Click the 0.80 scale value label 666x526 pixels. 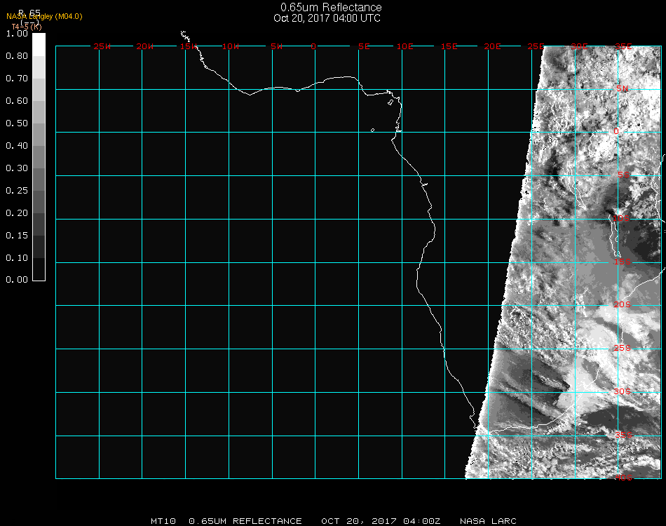point(16,56)
